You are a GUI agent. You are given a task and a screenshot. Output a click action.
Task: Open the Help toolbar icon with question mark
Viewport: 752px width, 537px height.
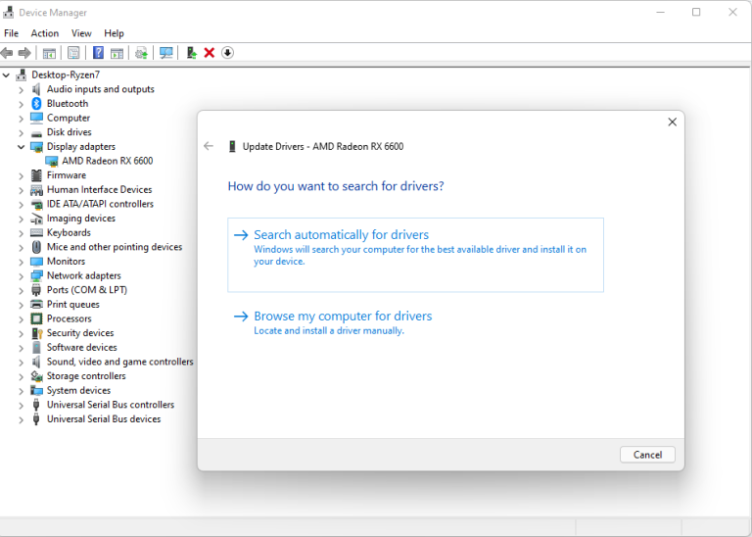point(98,53)
